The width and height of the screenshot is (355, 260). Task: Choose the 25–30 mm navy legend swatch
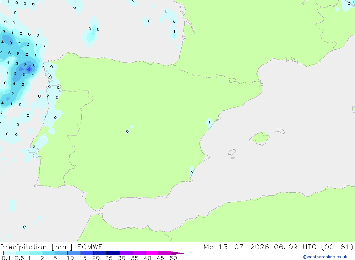pyautogui.click(x=113, y=253)
